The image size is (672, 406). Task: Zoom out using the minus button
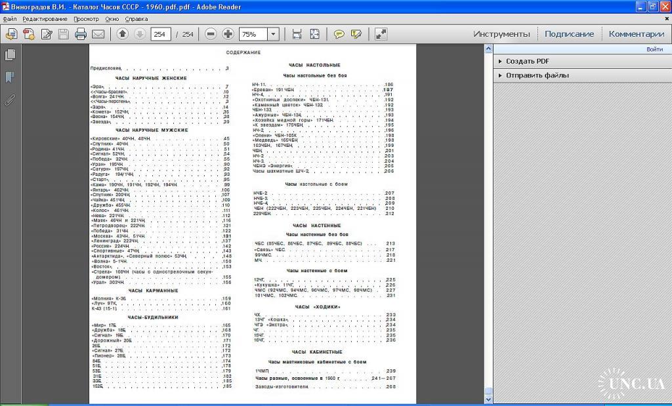pyautogui.click(x=211, y=34)
